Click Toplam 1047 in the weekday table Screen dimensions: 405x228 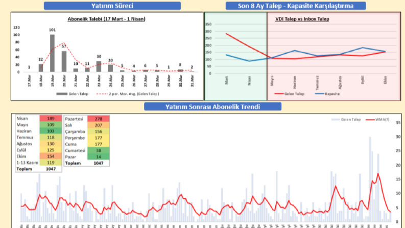pos(99,163)
